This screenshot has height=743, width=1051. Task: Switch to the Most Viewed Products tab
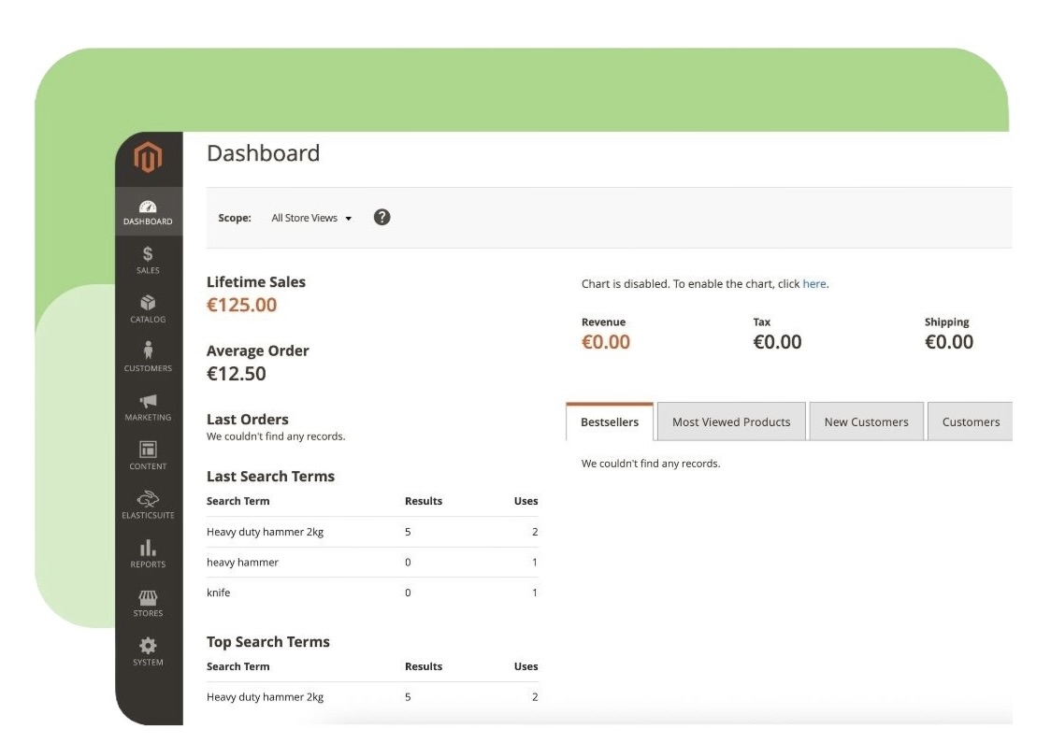click(x=731, y=422)
